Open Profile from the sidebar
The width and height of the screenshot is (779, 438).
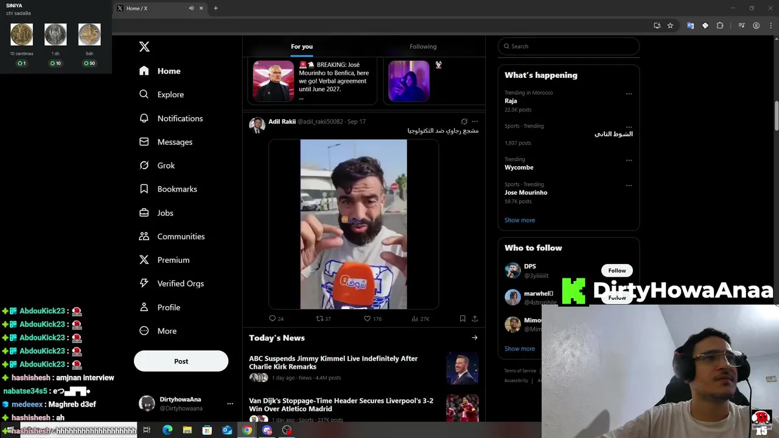pyautogui.click(x=159, y=307)
